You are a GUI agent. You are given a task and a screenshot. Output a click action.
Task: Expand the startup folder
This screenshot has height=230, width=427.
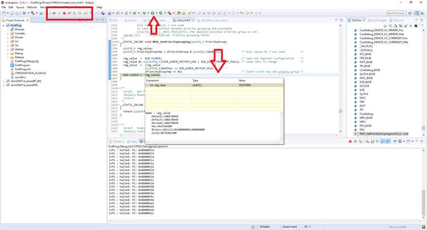click(8, 49)
